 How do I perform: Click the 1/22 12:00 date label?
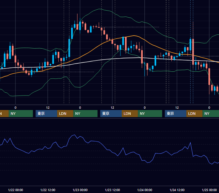click(48, 190)
